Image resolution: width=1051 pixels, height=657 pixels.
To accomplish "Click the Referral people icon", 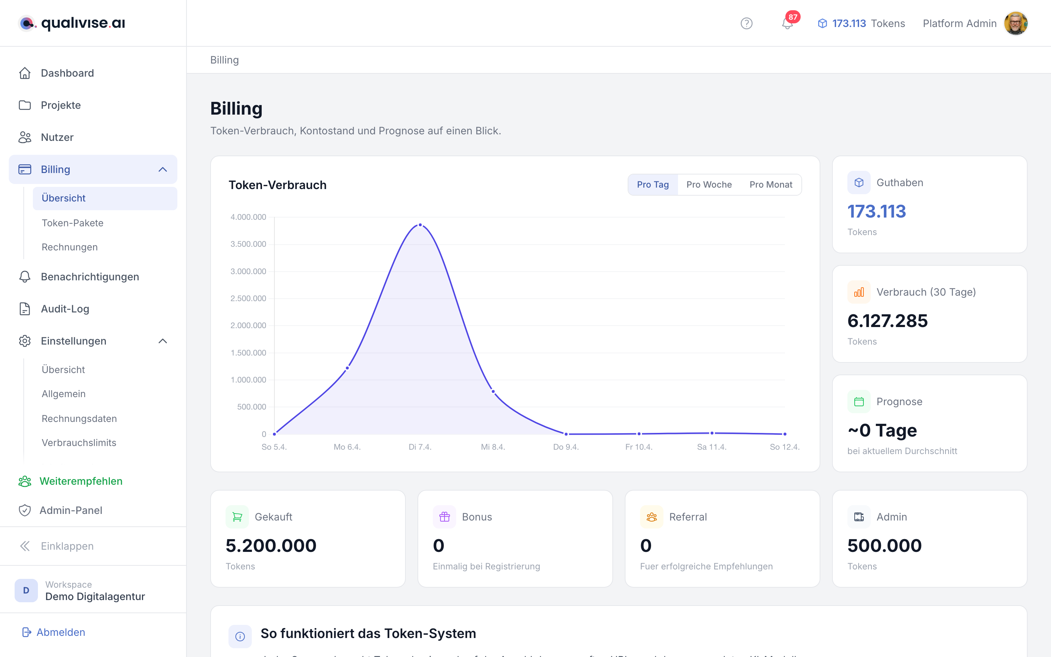I will point(651,516).
